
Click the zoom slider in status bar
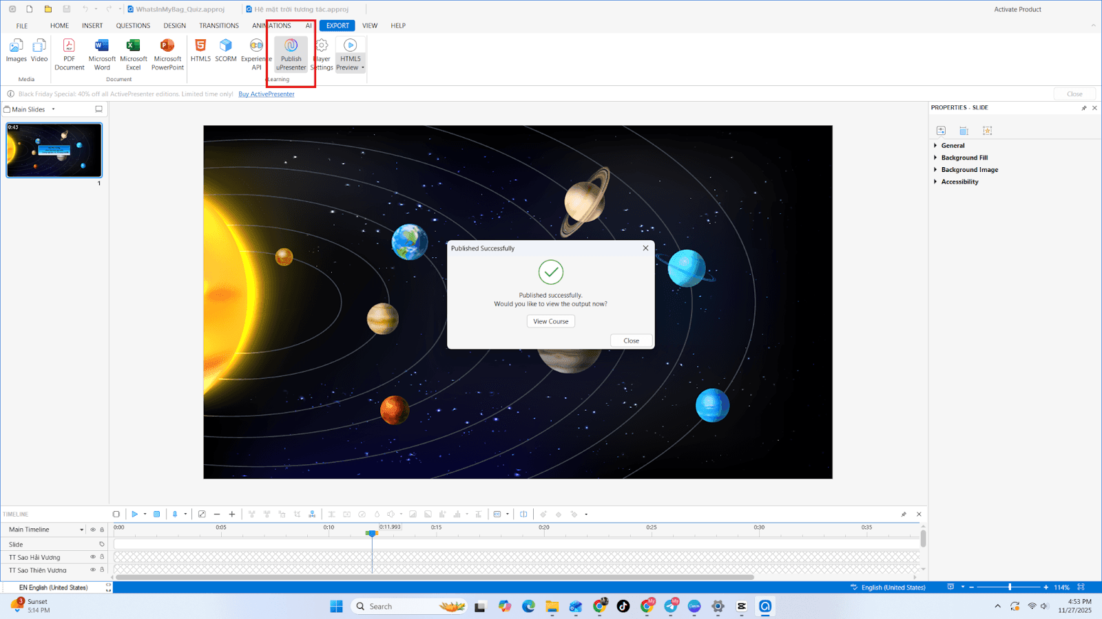(1008, 587)
